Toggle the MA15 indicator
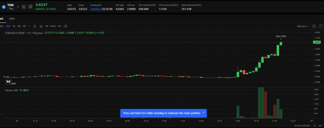The width and height of the screenshot is (324, 128). [53, 26]
